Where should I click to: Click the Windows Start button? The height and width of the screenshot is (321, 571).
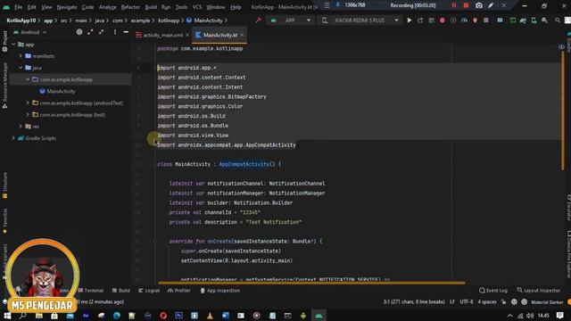(7, 316)
